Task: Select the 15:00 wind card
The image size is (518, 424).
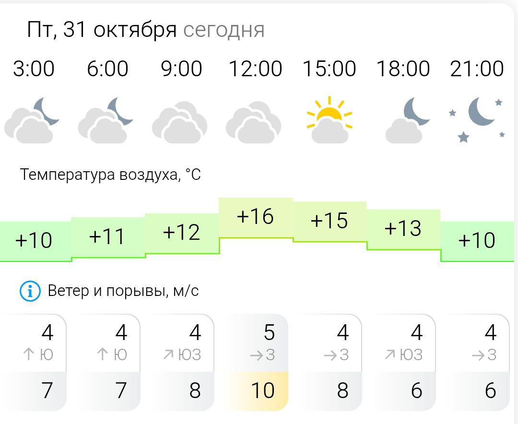Action: point(330,362)
